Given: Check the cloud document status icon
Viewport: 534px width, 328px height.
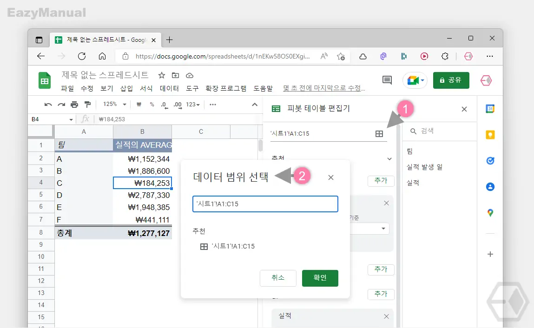Looking at the screenshot, I should pos(190,75).
